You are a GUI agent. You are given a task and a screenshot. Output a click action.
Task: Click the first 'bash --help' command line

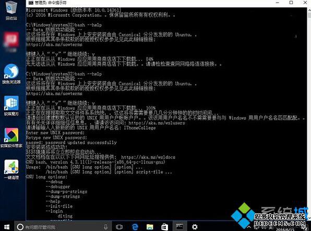(64, 25)
